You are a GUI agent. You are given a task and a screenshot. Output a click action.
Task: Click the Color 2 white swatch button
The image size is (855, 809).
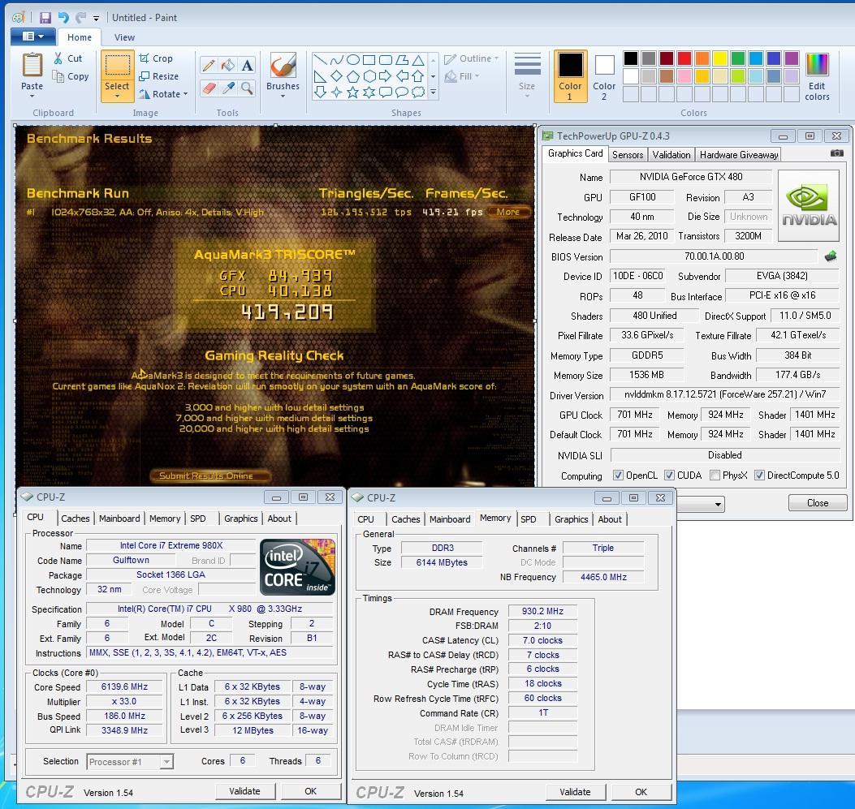pos(604,76)
